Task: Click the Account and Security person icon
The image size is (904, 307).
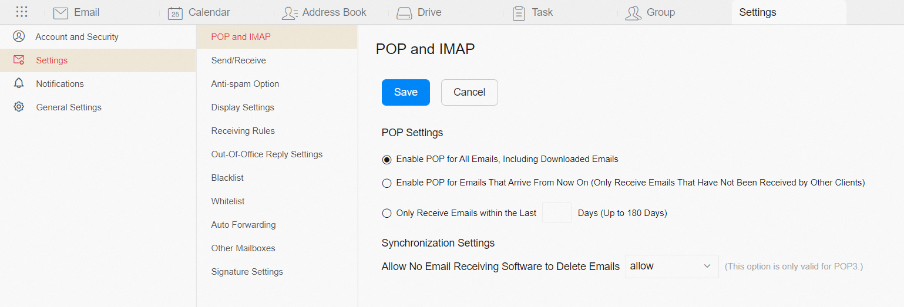Action: coord(19,36)
